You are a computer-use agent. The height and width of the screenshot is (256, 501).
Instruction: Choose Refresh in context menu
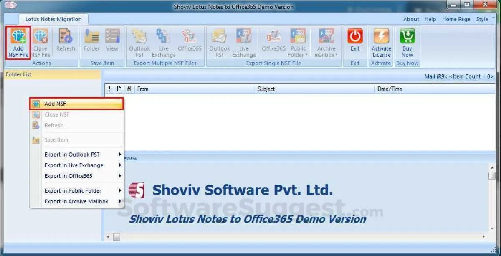point(76,125)
